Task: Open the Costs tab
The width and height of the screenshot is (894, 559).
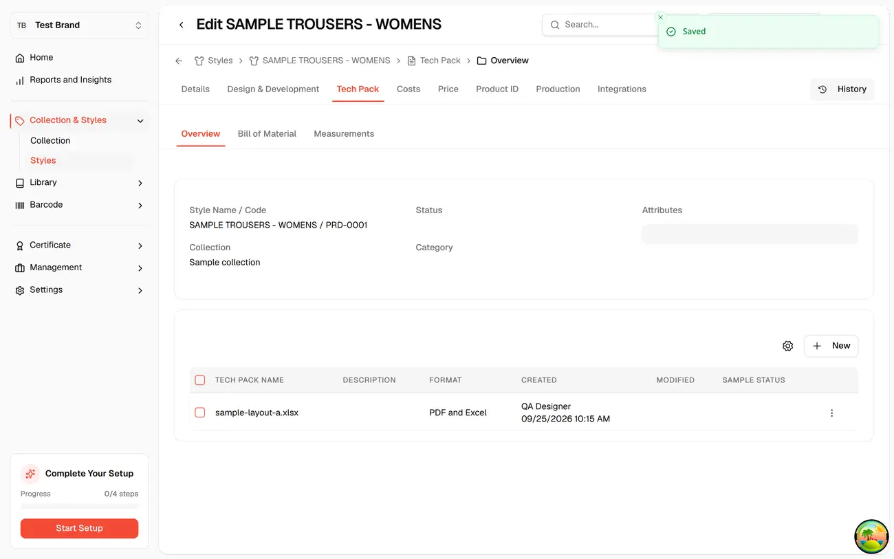Action: (x=408, y=89)
